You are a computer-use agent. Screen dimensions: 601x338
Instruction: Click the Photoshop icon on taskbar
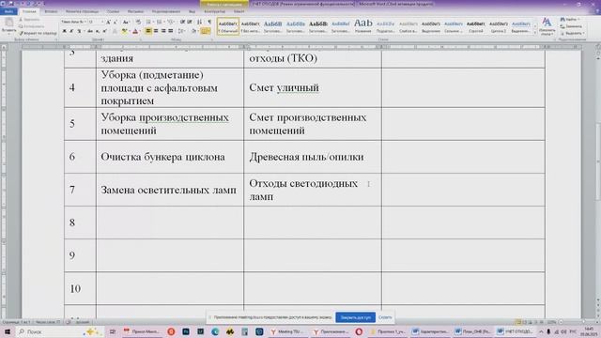[186, 331]
